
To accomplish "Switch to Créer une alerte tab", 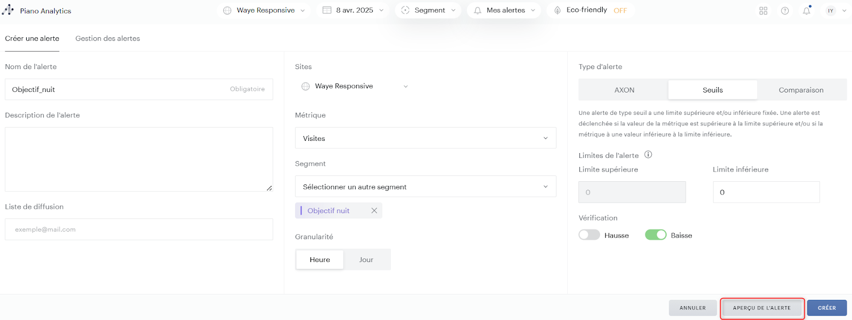I will 32,39.
